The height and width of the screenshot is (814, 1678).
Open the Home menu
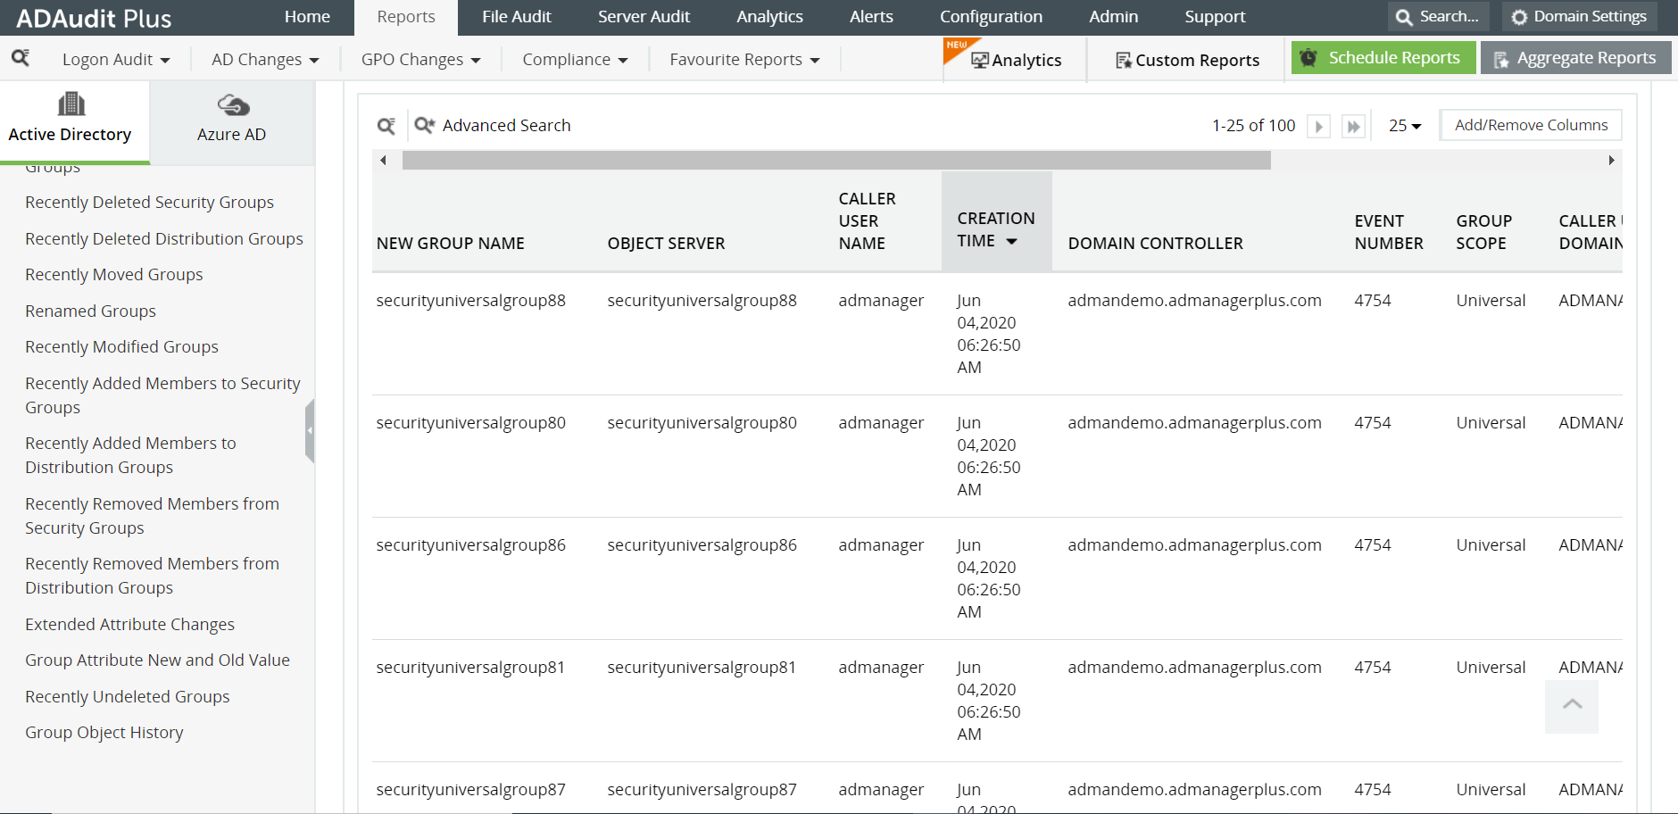point(307,17)
